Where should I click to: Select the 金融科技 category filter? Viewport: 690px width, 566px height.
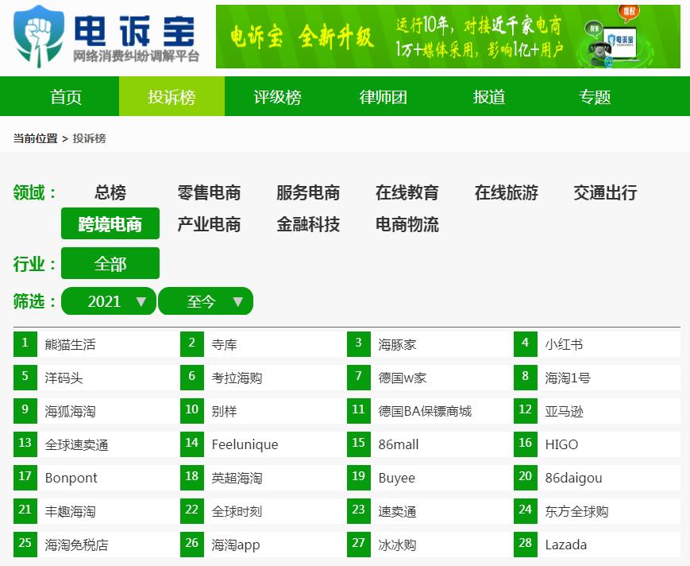click(308, 224)
